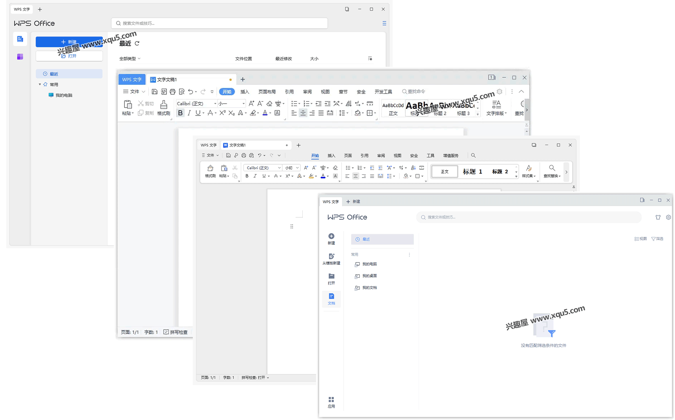
Task: Open 开发工具 tab
Action: (x=383, y=92)
